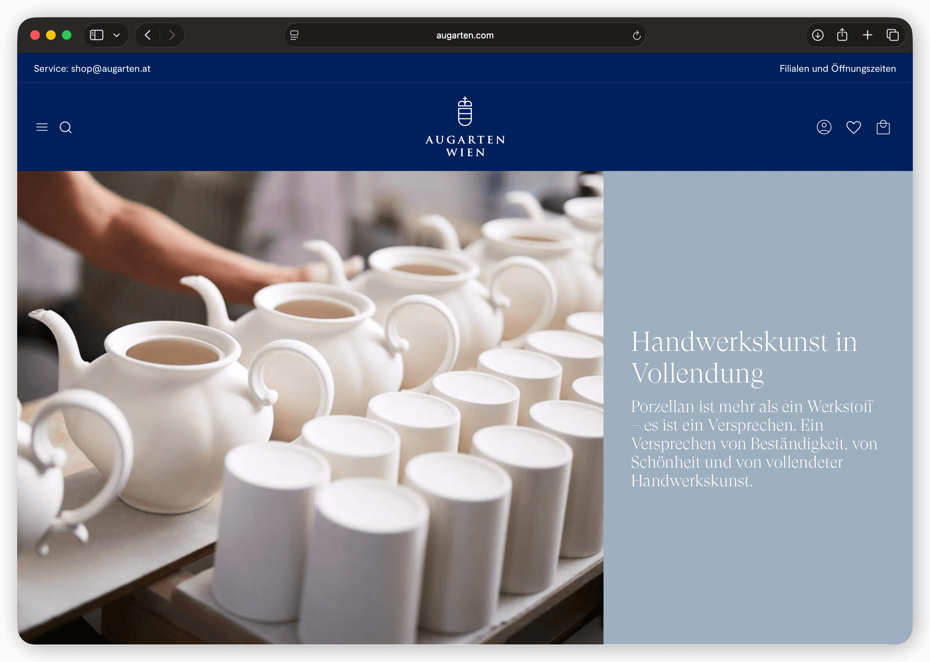
Task: Go forward to the next page
Action: [172, 35]
